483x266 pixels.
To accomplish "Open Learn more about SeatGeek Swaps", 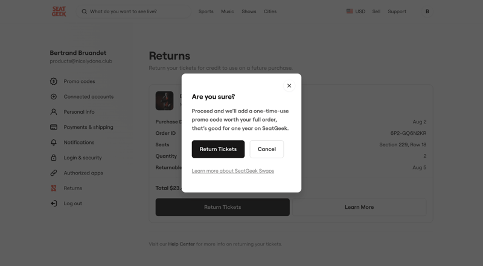I will [x=232, y=171].
